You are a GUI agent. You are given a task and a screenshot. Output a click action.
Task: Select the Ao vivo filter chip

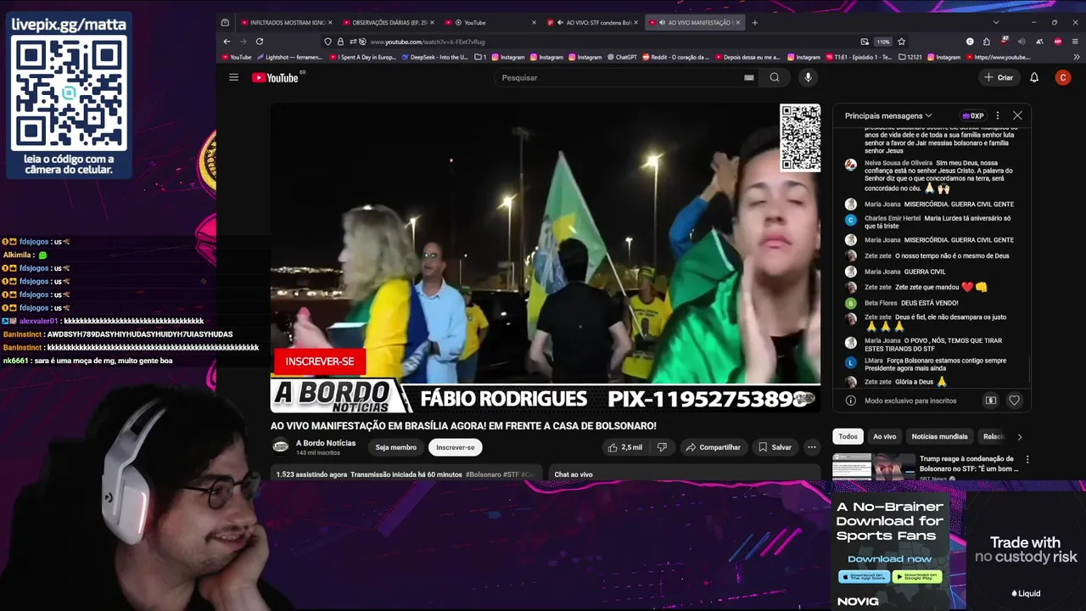click(x=885, y=436)
